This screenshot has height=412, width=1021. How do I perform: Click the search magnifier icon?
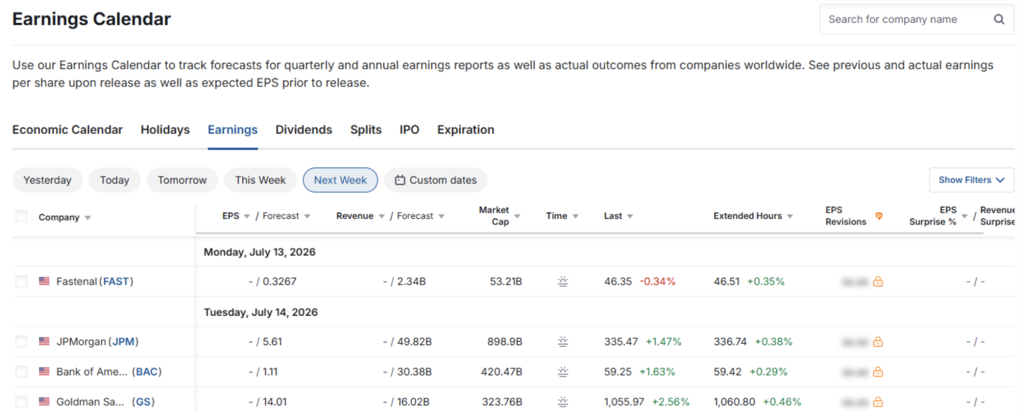(999, 19)
